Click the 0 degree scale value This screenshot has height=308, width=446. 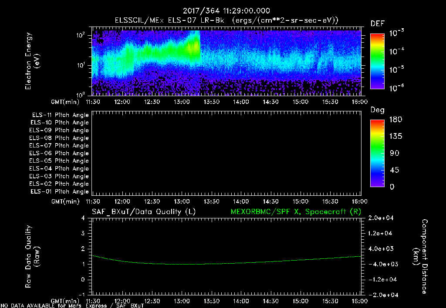(392, 187)
